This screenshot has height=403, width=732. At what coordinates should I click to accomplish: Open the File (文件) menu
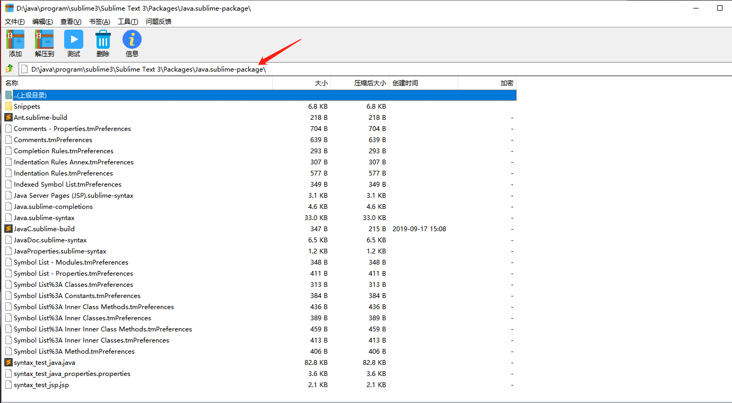click(x=15, y=22)
